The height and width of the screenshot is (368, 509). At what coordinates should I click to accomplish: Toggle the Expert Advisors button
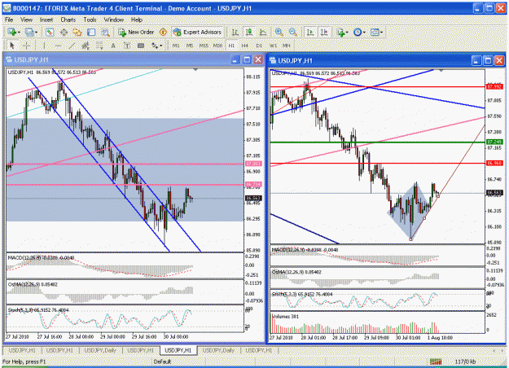pyautogui.click(x=197, y=32)
